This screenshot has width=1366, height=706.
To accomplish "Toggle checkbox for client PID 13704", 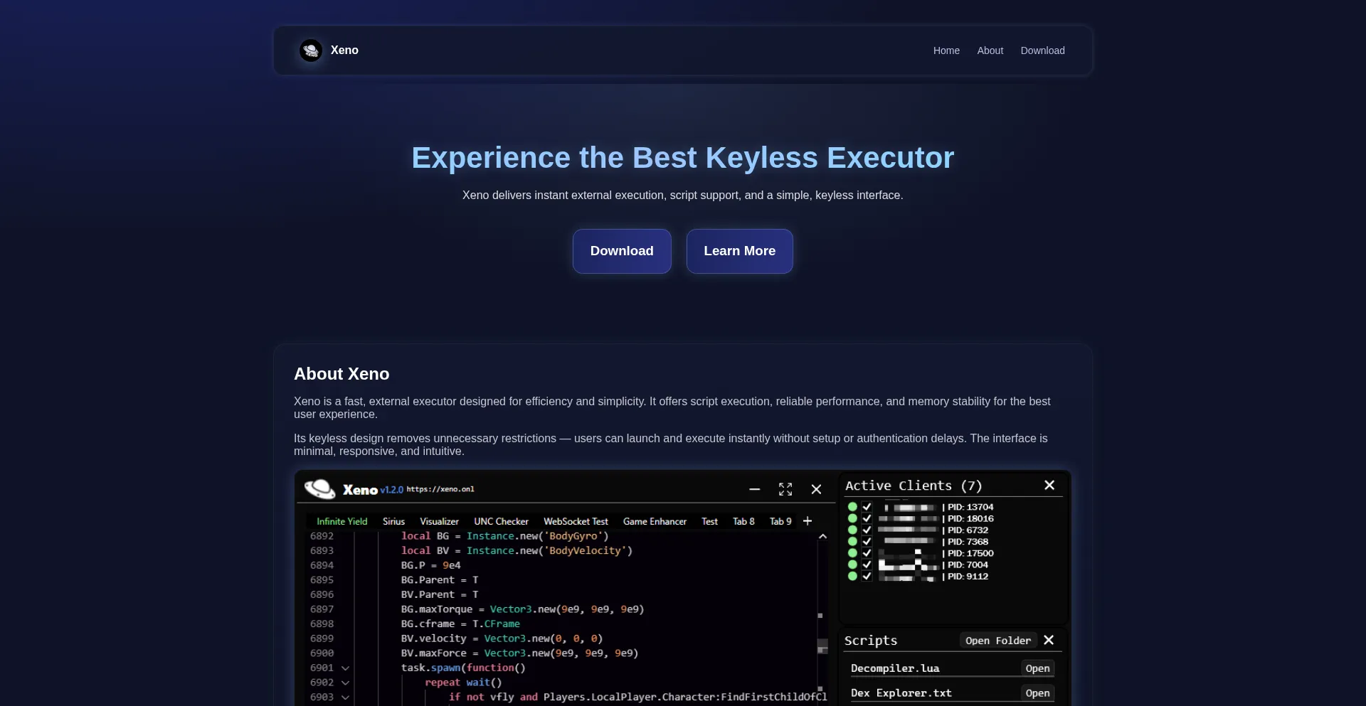I will pos(867,507).
